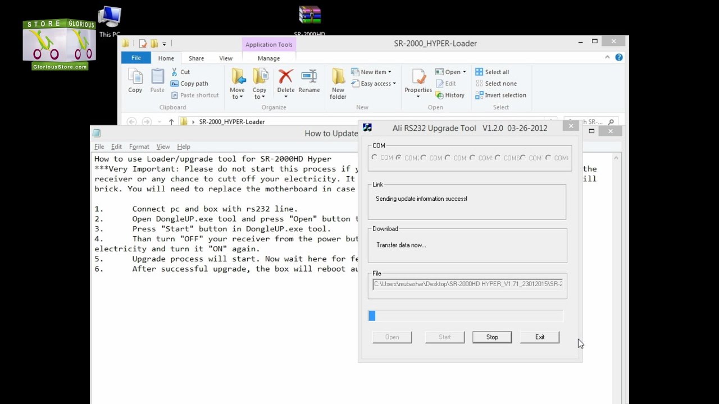Create a New folder from ribbon
The height and width of the screenshot is (404, 719).
pyautogui.click(x=338, y=84)
